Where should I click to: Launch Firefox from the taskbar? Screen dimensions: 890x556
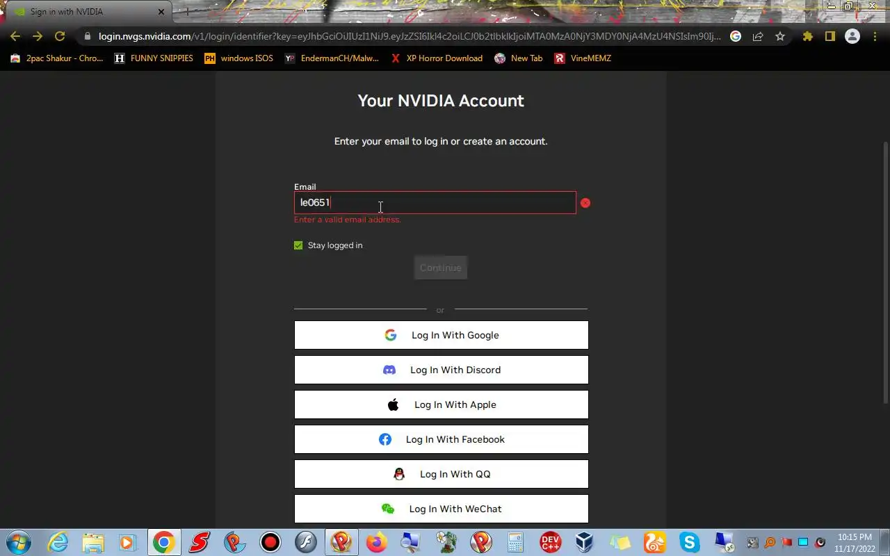pos(376,542)
